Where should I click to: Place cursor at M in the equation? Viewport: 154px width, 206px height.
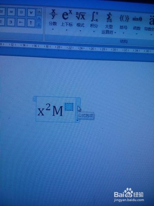point(57,111)
